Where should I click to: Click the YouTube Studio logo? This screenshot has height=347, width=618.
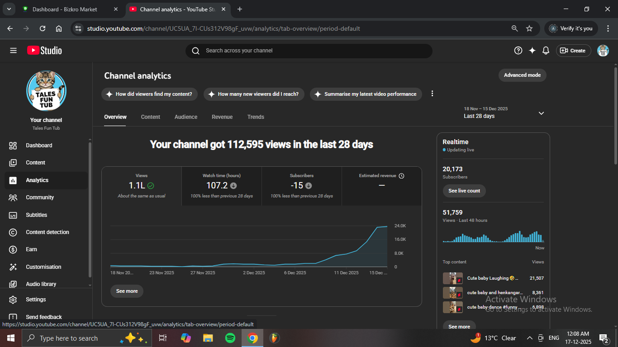(x=44, y=51)
